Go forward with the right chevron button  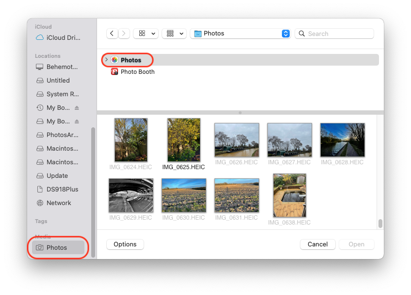coord(124,34)
